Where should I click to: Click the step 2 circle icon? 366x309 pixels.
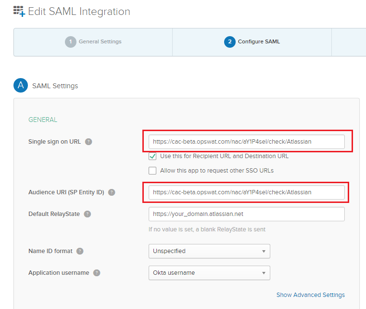tap(230, 42)
